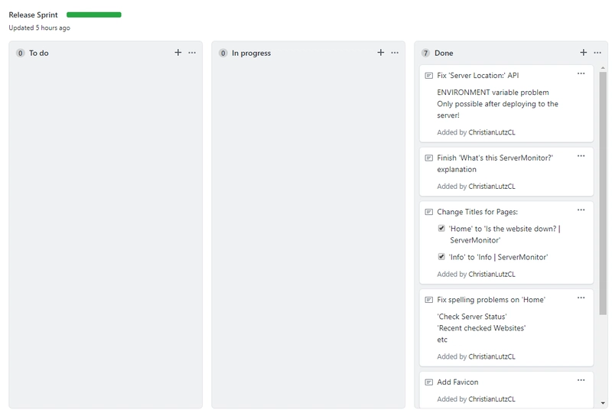Click the plus icon in To do column
The width and height of the screenshot is (612, 413).
click(178, 53)
